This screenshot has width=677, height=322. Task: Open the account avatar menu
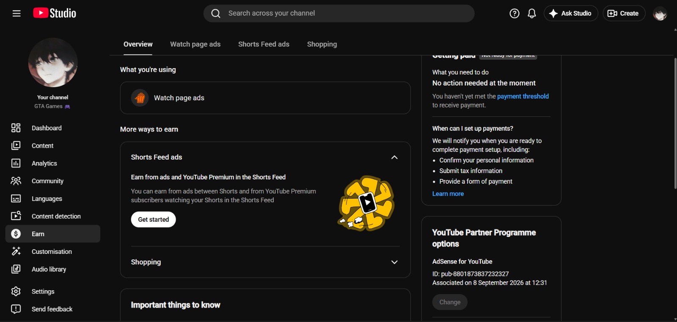point(660,14)
